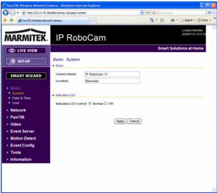Open the Pan/Tilt settings section

point(17,117)
